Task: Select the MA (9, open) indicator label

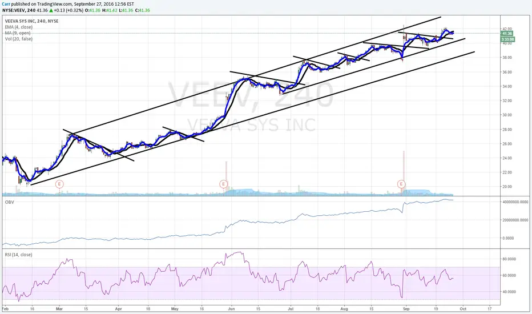Action: point(18,33)
